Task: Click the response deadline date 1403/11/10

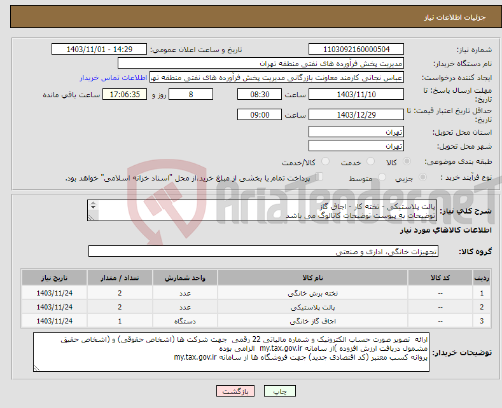Action: 356,94
